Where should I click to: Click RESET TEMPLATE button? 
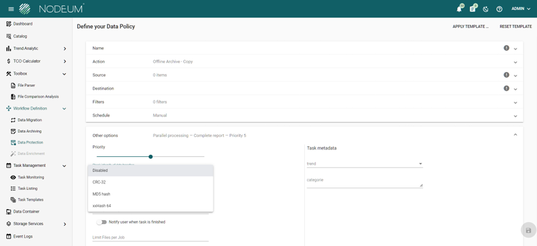[515, 27]
